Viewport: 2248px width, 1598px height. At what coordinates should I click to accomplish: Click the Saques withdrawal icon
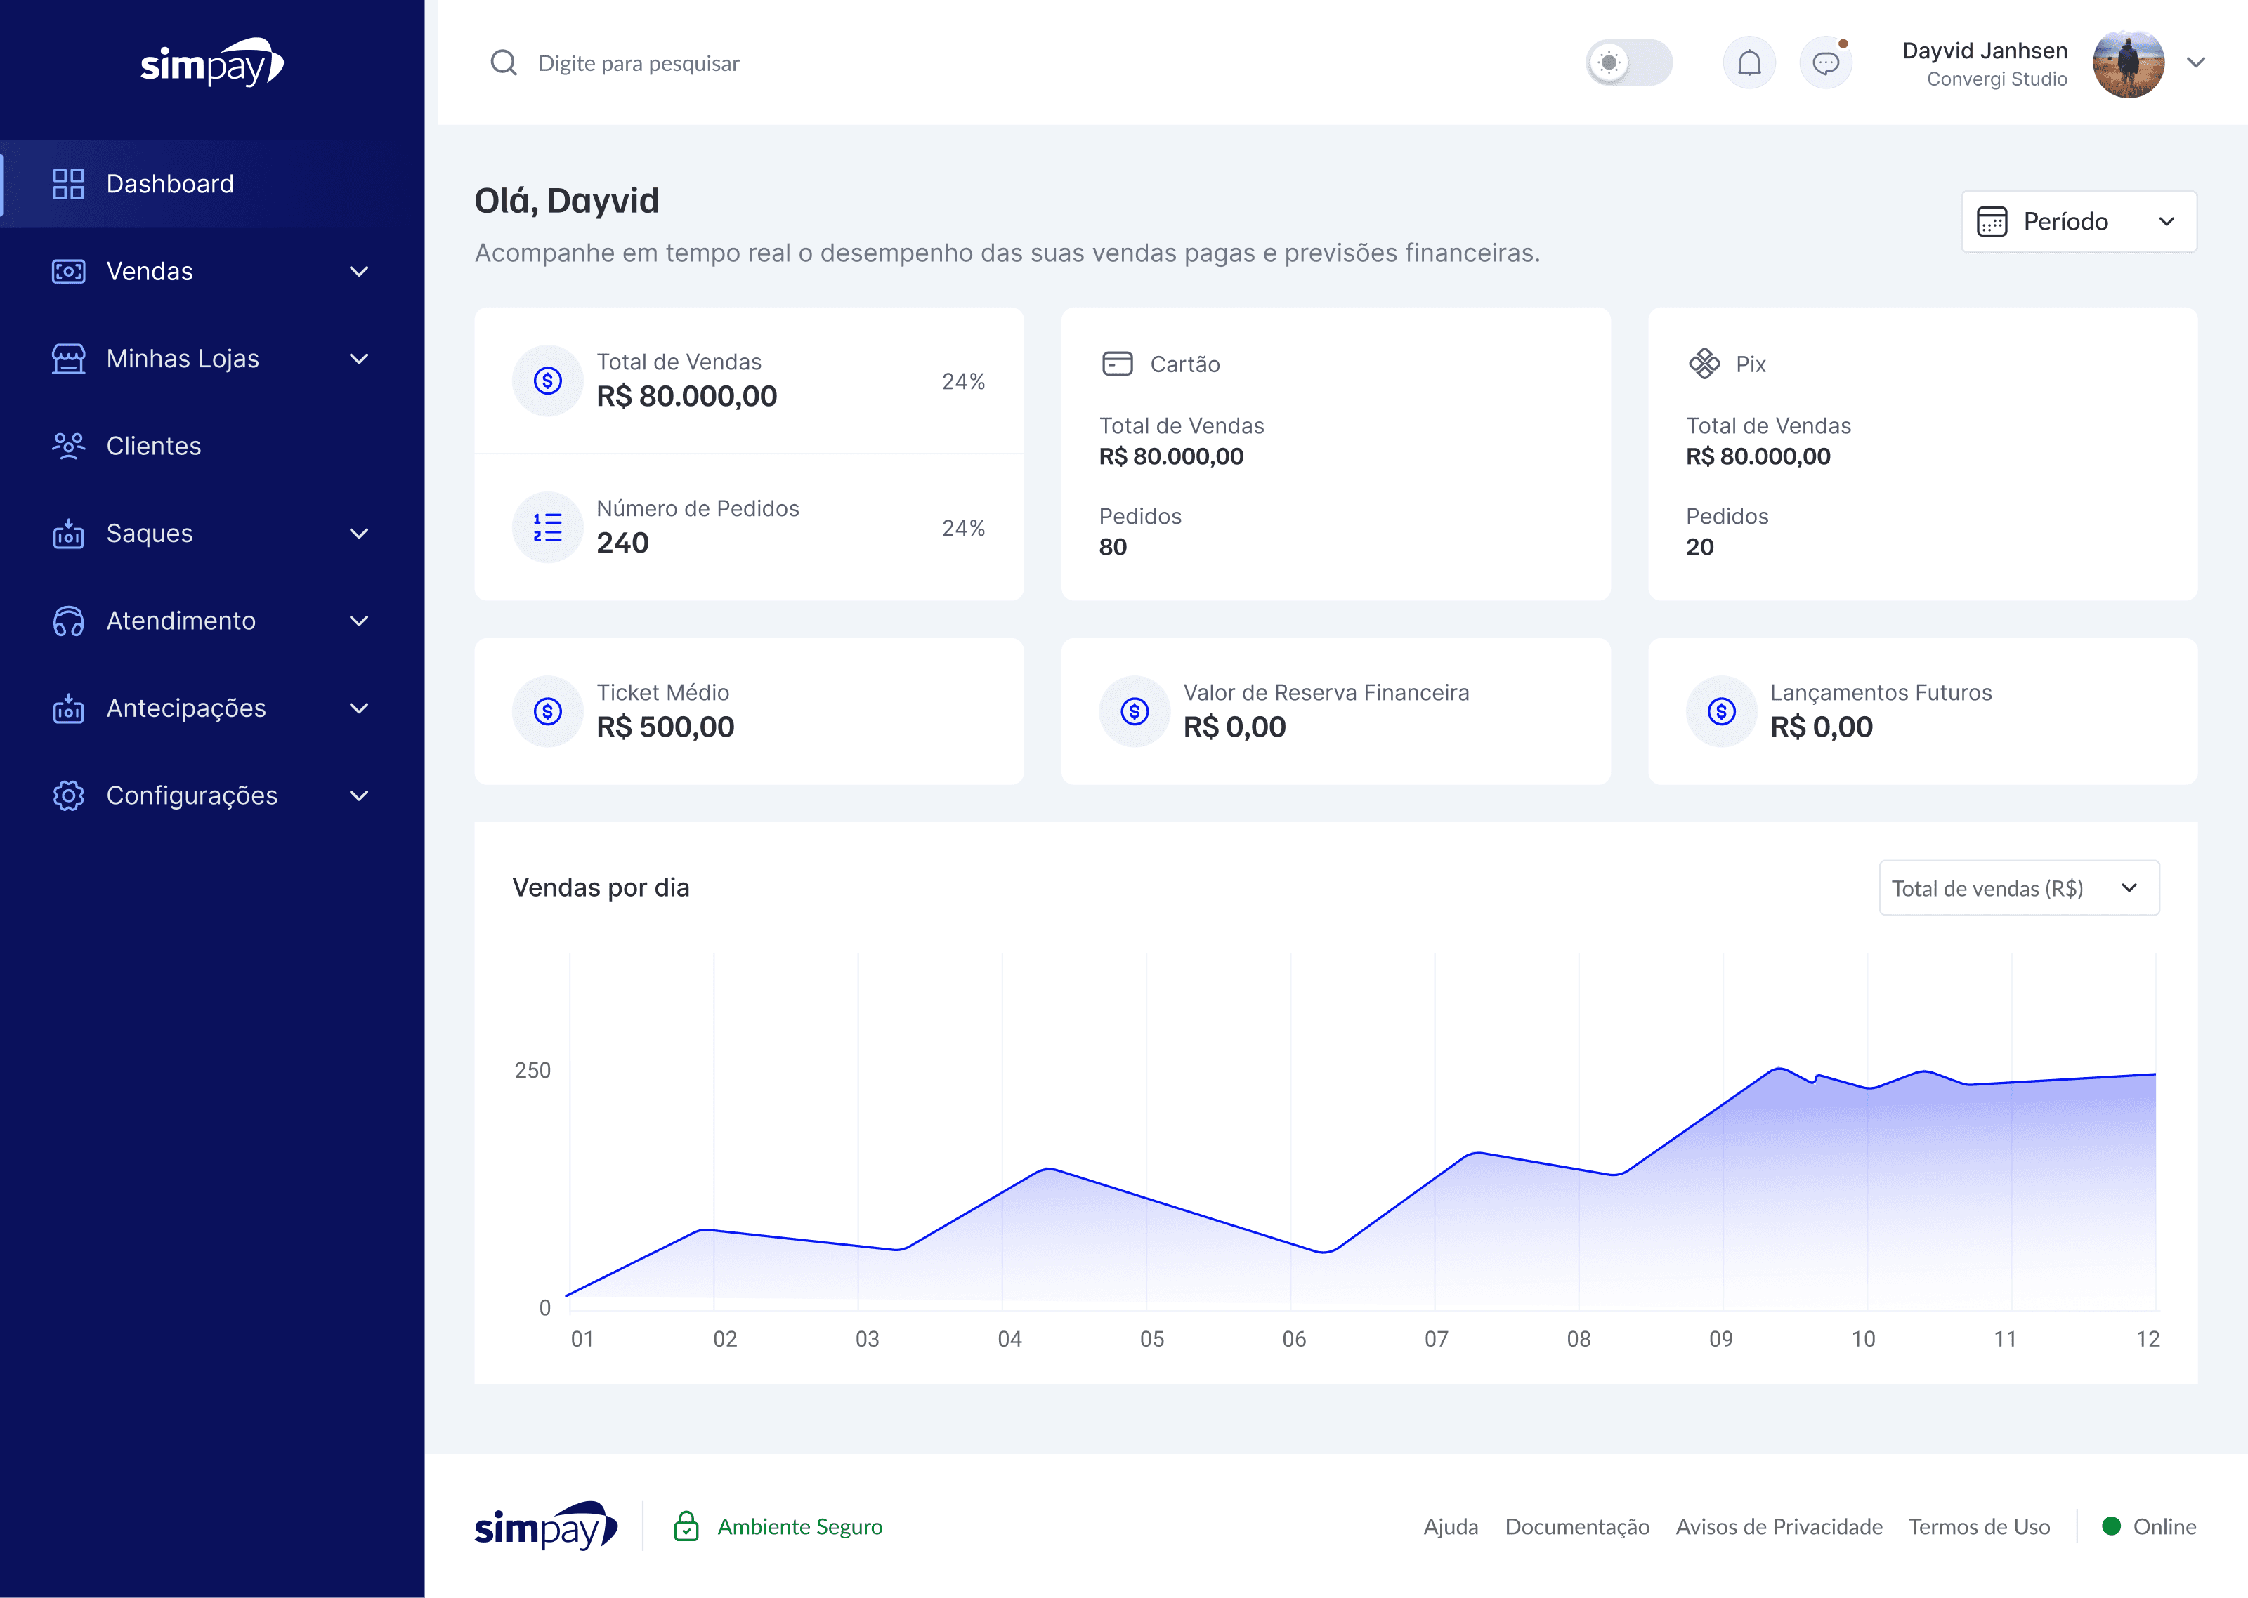pos(68,534)
